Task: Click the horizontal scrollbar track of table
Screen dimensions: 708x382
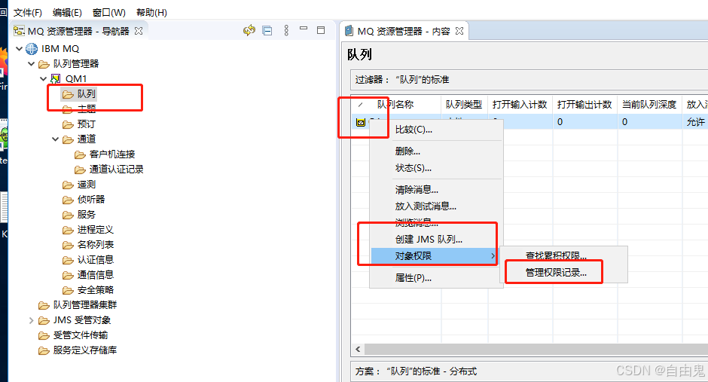Action: (x=536, y=349)
